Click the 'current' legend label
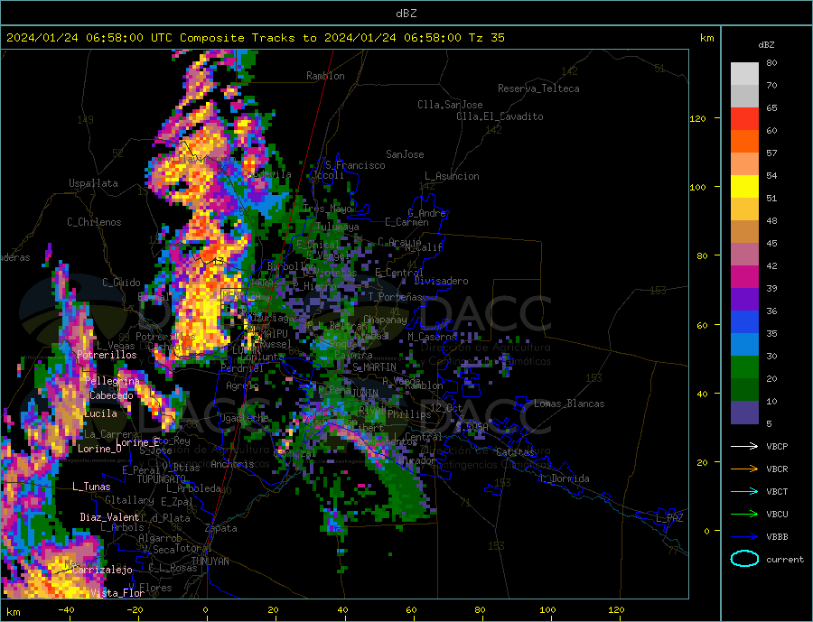 tap(785, 560)
